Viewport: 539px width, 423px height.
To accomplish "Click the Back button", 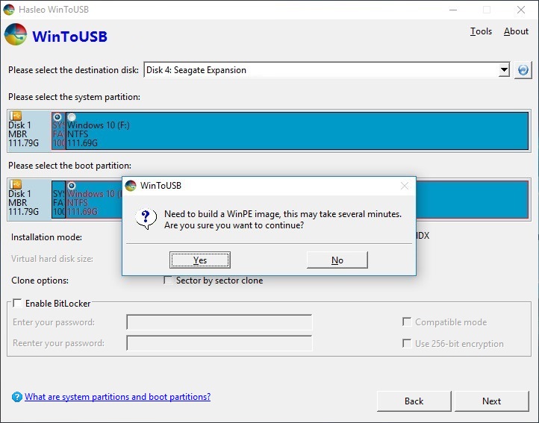I will (414, 401).
